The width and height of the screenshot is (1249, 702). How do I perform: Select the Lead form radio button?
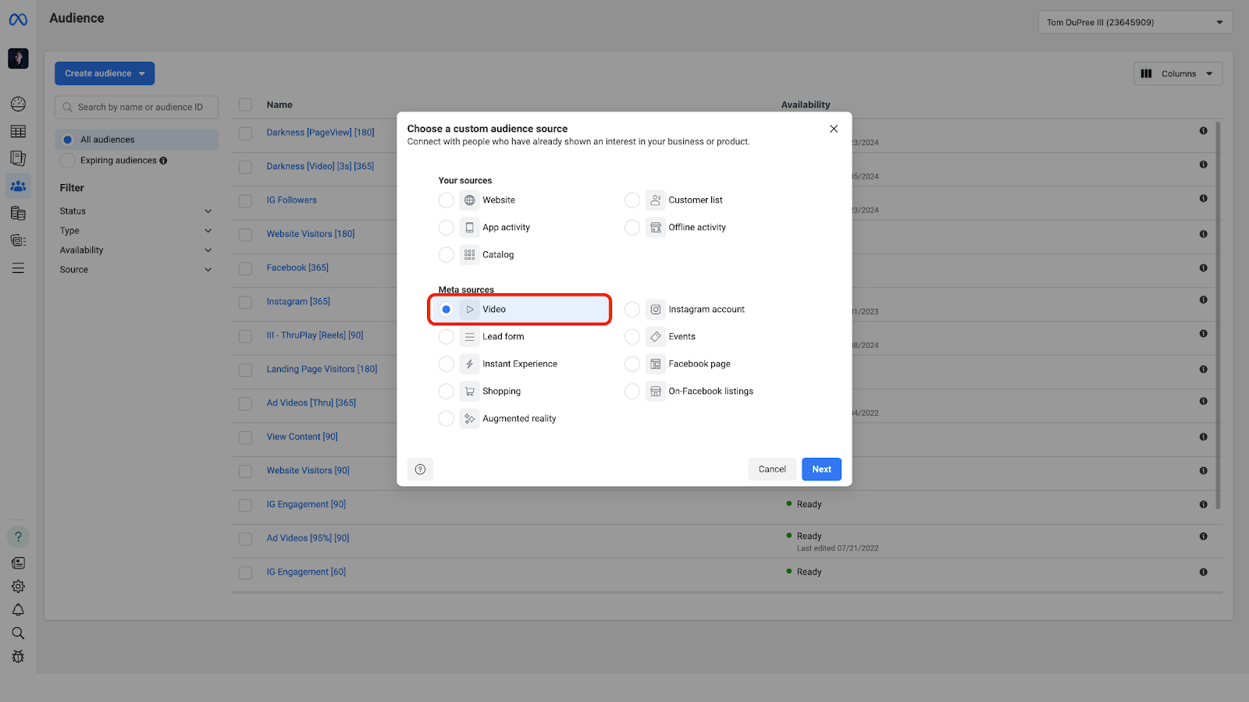point(446,337)
